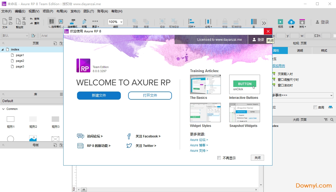Viewport: 336px width, 192px height.
Task: Click the Share (分享) cloud icon
Action: (x=291, y=22)
